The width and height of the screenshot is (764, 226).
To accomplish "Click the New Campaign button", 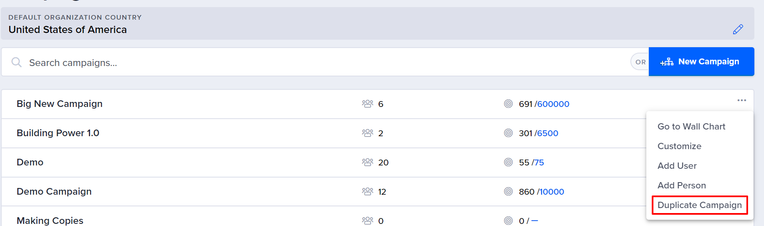I will pyautogui.click(x=702, y=62).
